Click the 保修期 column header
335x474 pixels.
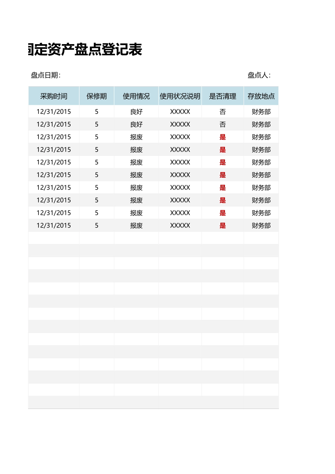(97, 96)
